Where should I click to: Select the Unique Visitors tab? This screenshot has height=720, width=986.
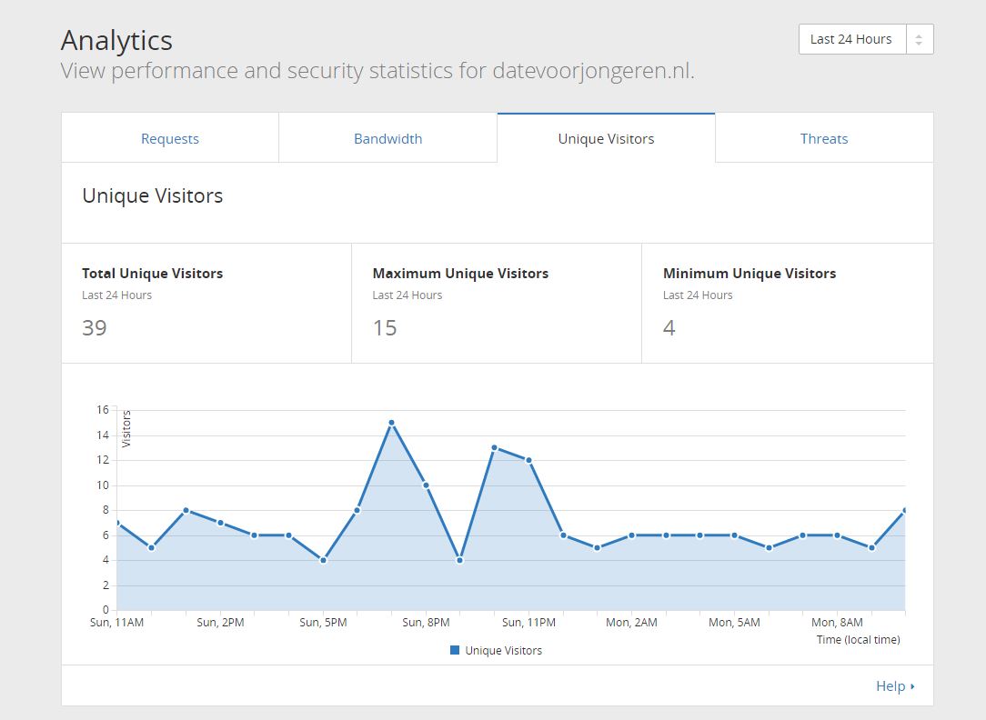coord(606,138)
